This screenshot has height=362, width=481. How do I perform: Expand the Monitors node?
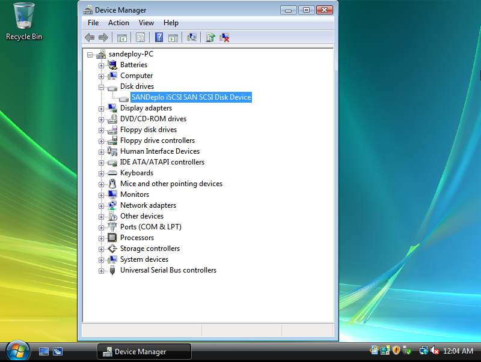[x=101, y=195]
